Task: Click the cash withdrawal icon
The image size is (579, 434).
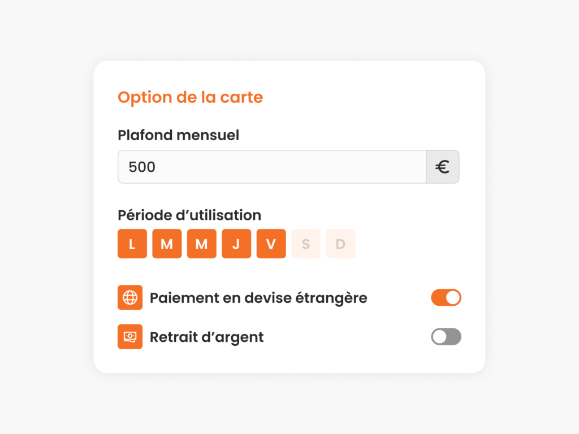Action: pos(129,337)
